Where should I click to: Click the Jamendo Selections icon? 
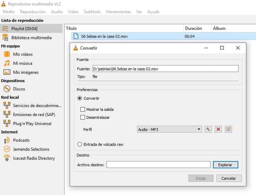coord(7,149)
